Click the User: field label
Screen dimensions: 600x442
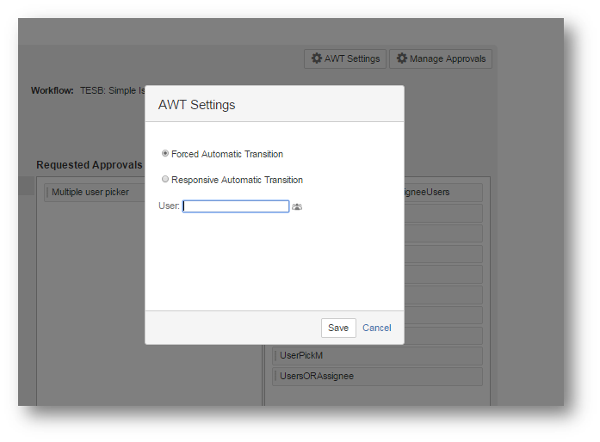click(x=169, y=206)
